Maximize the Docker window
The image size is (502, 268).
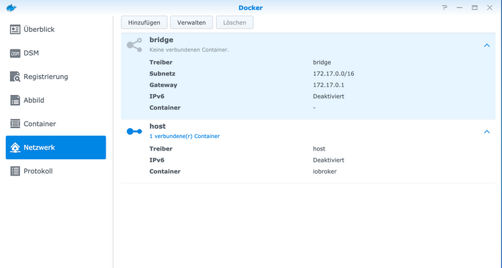[474, 8]
